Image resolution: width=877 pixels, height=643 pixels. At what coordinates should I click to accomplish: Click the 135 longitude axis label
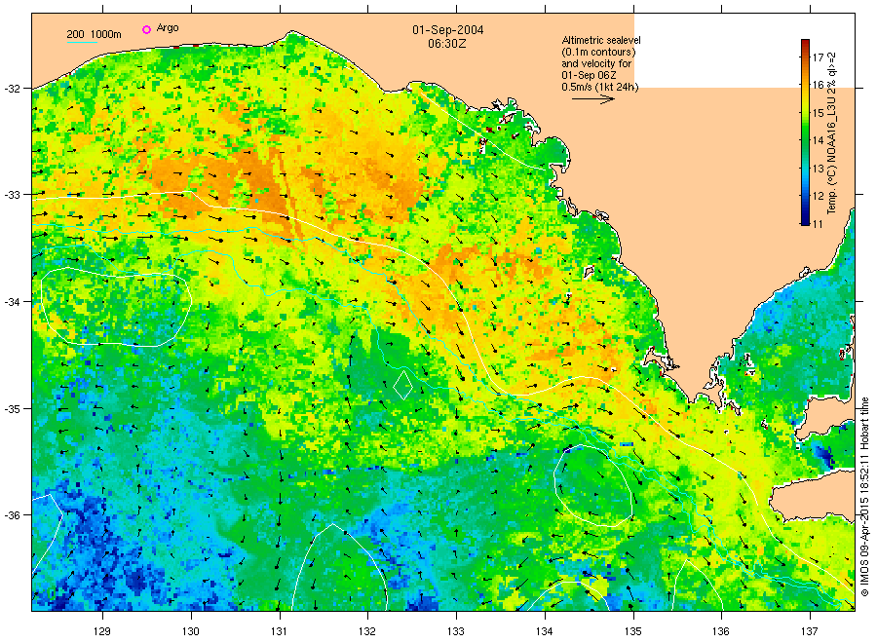(633, 631)
